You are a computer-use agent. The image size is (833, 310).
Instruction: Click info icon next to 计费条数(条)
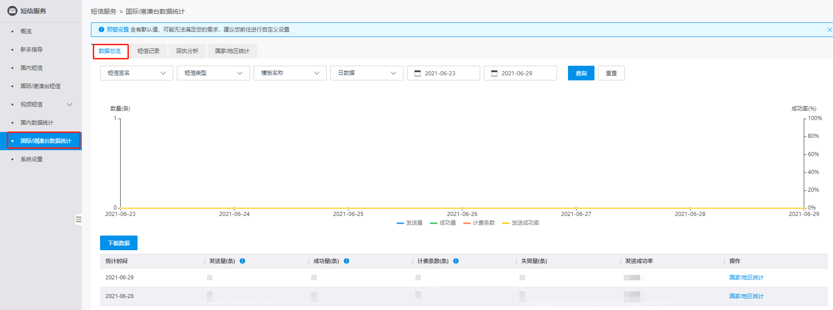click(x=456, y=261)
